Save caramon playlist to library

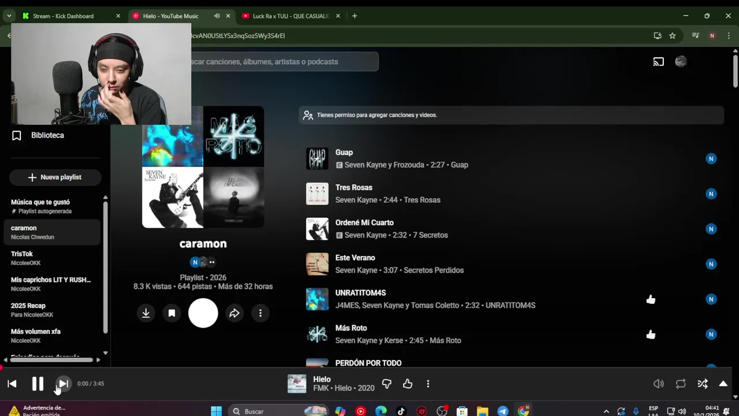[x=171, y=313]
